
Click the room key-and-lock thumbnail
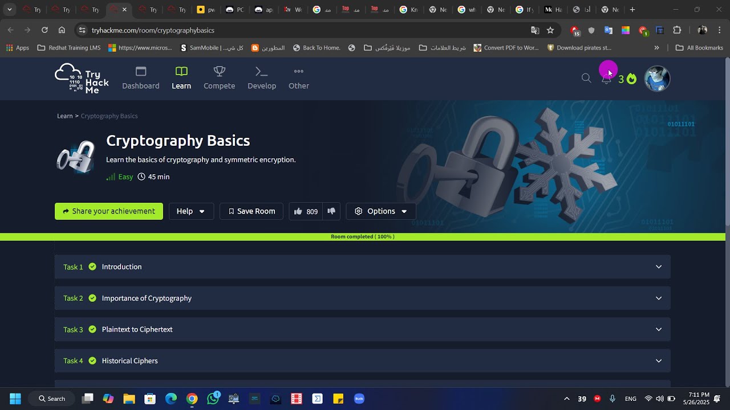tap(76, 157)
